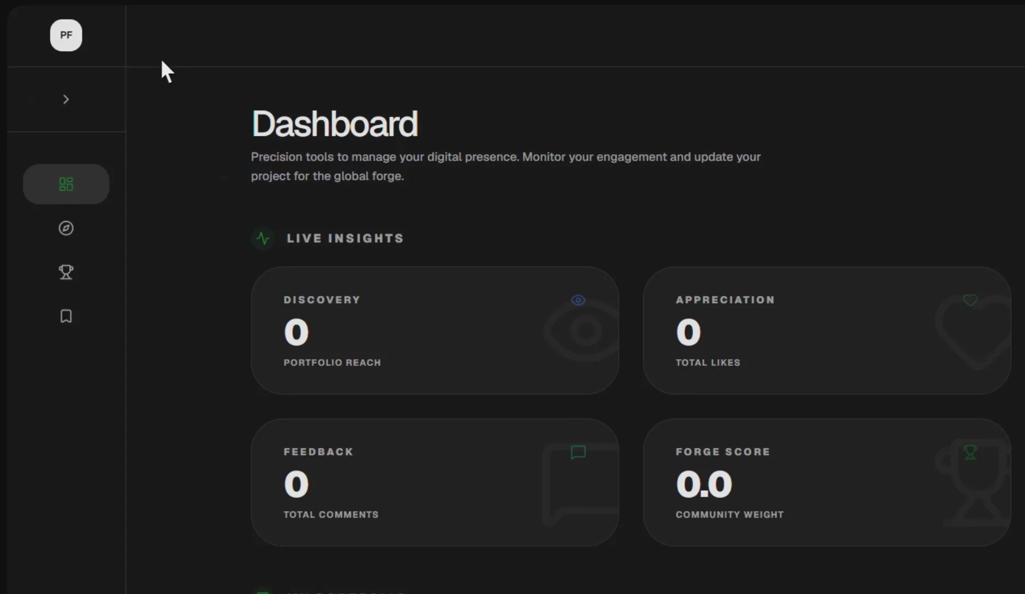The height and width of the screenshot is (594, 1025).
Task: Expand the sidebar with the chevron arrow
Action: pyautogui.click(x=66, y=100)
